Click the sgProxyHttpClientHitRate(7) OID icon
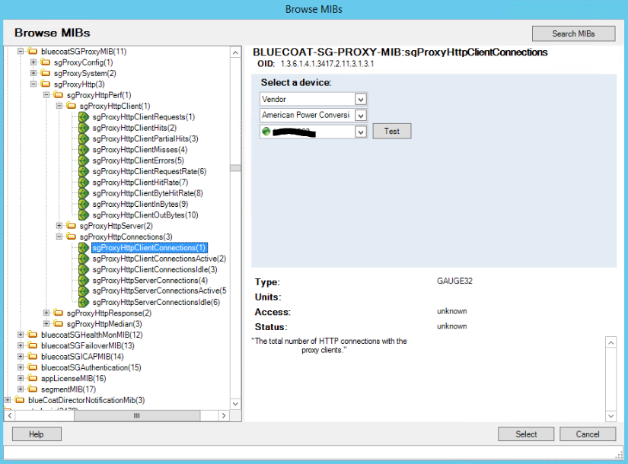This screenshot has height=464, width=628. click(83, 182)
